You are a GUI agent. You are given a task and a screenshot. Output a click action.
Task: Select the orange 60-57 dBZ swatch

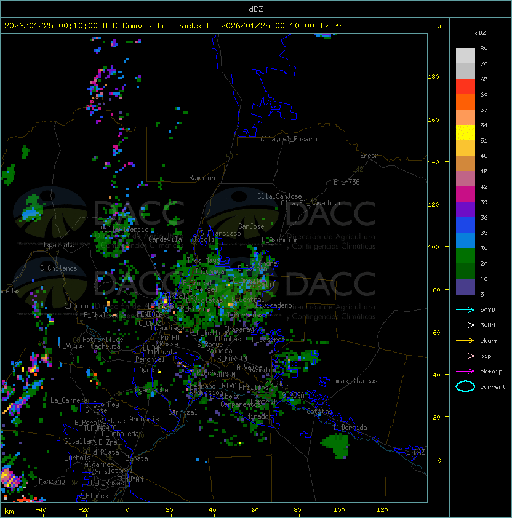click(x=465, y=102)
